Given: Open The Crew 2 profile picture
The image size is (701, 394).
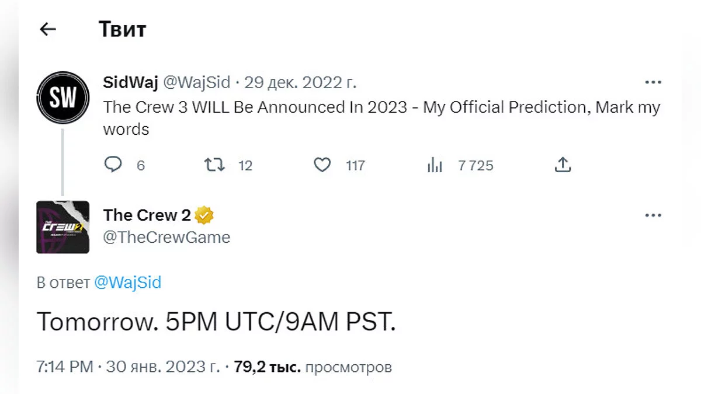Looking at the screenshot, I should (63, 227).
